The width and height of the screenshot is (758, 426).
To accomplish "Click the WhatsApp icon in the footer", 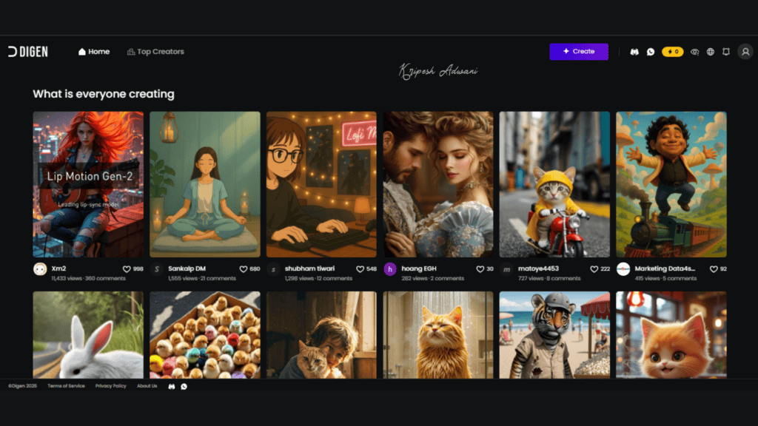I will click(x=183, y=386).
